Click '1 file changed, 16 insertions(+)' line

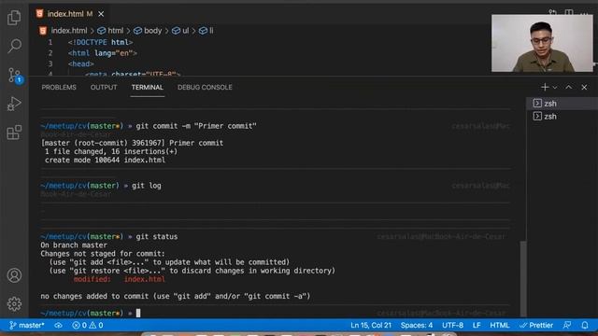(111, 151)
